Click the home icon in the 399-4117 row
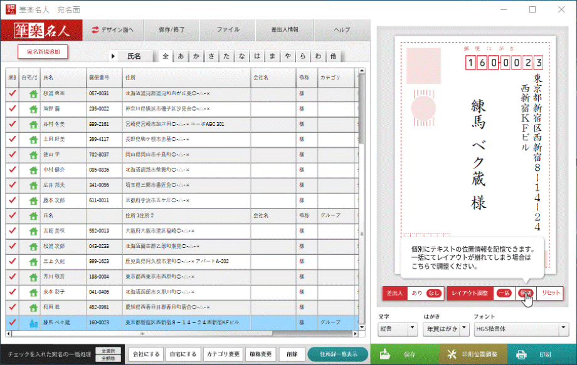 [x=33, y=140]
